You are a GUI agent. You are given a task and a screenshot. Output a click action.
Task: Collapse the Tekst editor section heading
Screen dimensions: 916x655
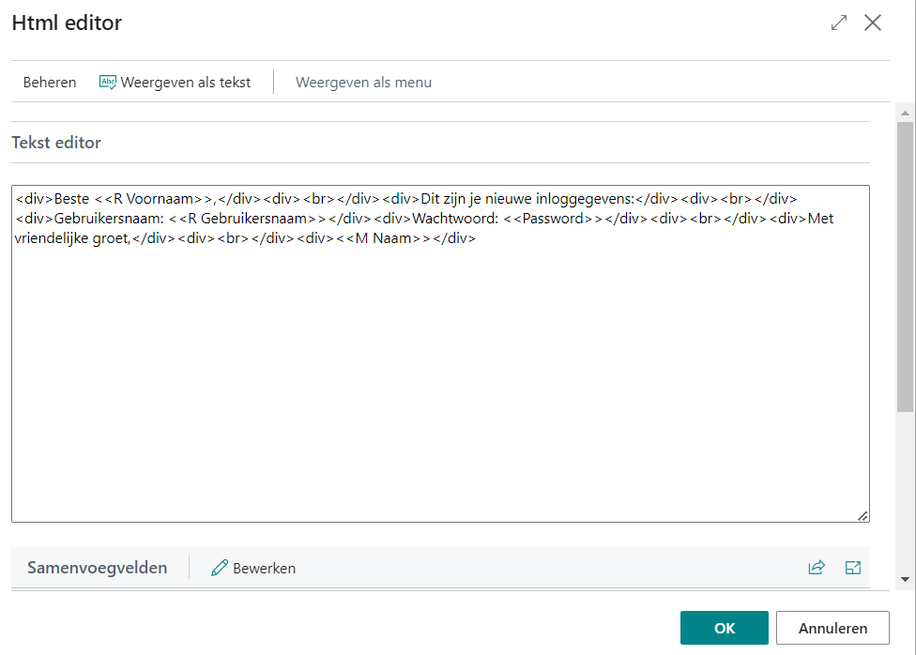coord(56,143)
